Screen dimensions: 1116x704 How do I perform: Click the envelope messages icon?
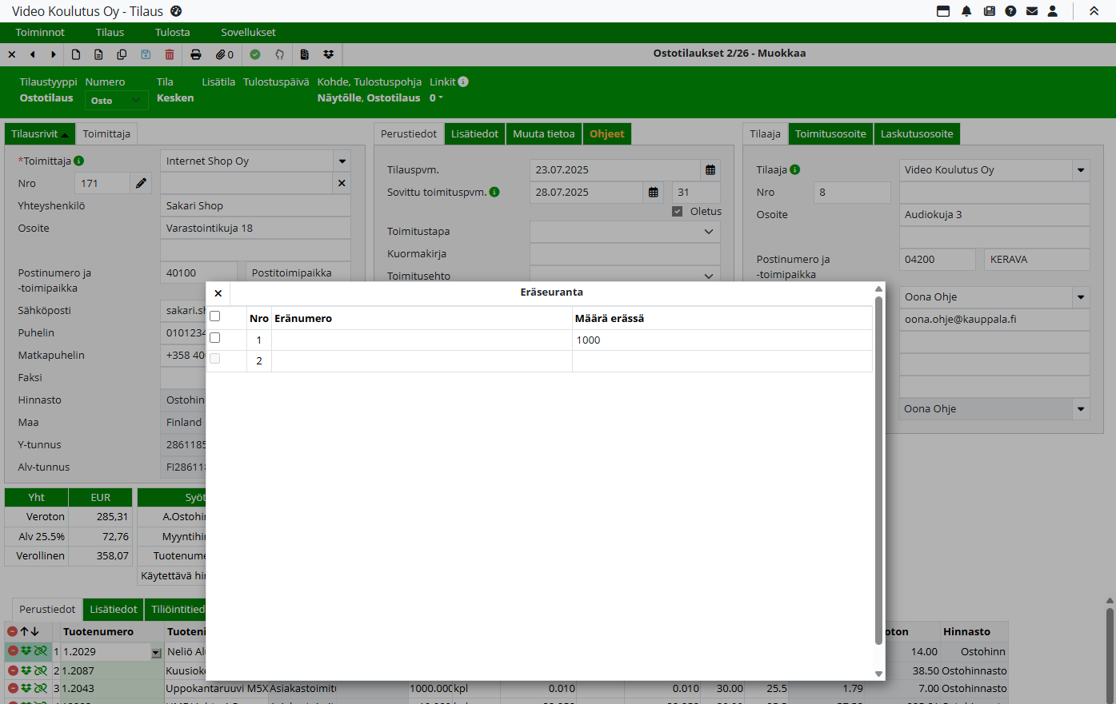(x=1032, y=11)
